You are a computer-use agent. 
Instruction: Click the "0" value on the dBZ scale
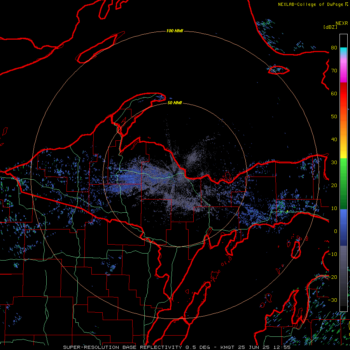336,231
